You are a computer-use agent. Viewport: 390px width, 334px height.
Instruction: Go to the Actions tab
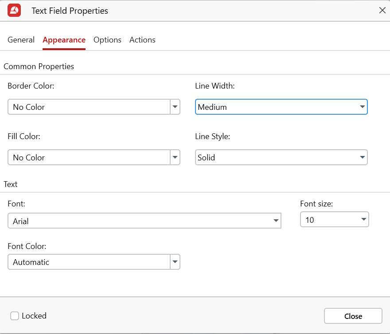[142, 40]
